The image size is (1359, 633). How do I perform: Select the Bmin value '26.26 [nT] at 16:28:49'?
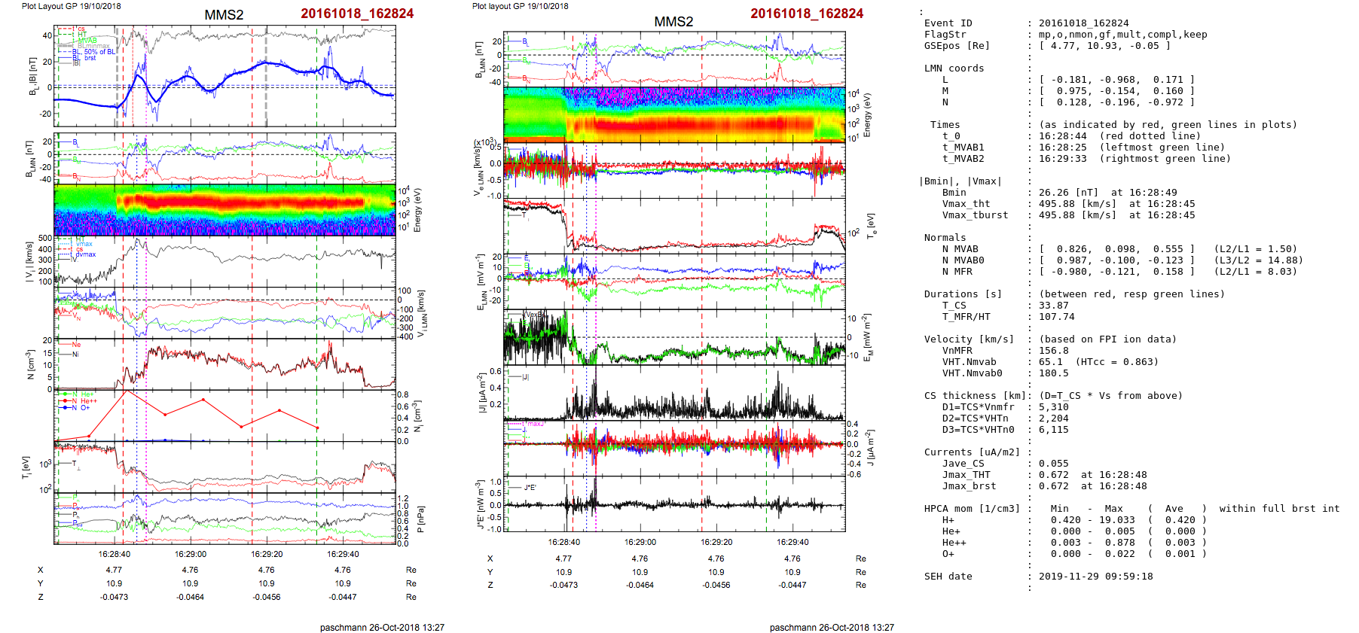coord(1107,193)
